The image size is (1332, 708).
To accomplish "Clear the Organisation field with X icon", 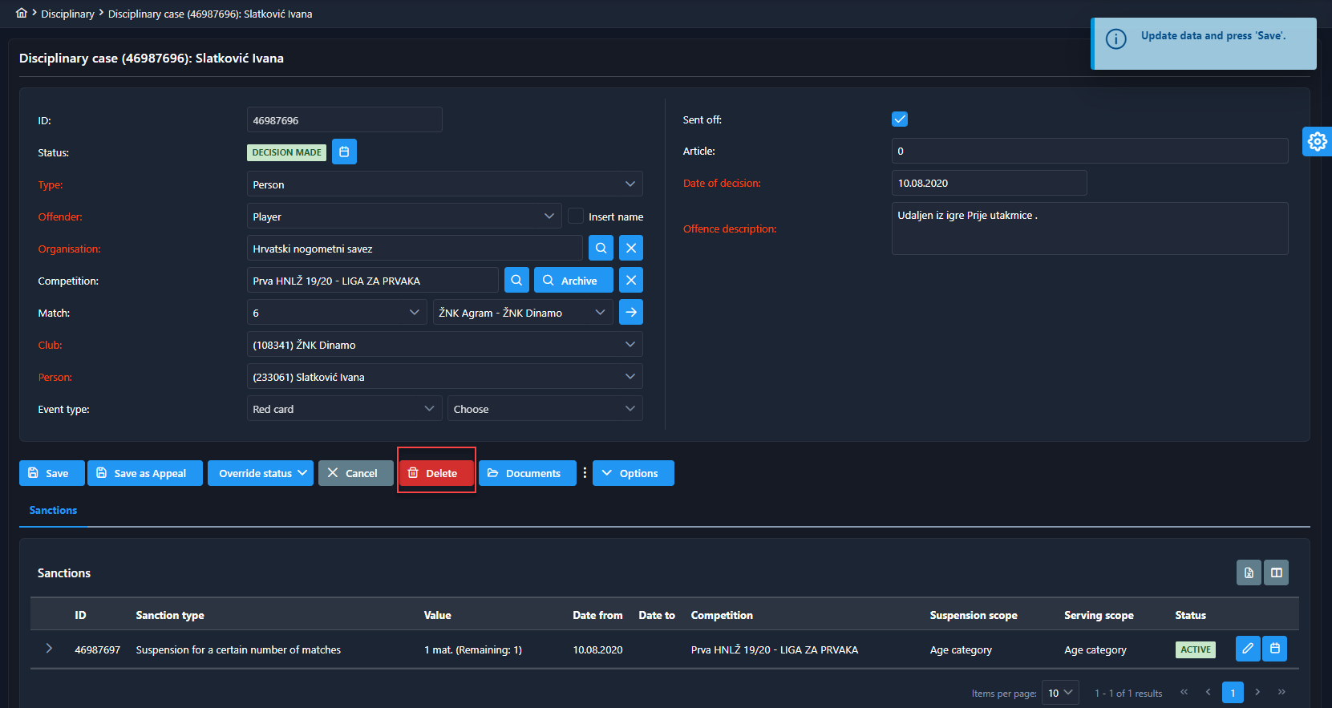I will click(x=631, y=249).
